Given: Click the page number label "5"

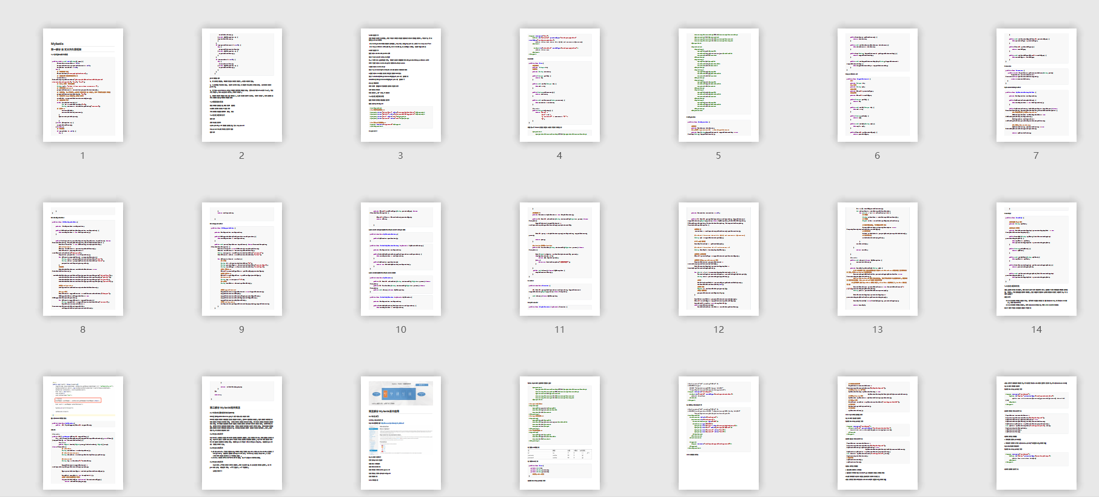Looking at the screenshot, I should (718, 156).
